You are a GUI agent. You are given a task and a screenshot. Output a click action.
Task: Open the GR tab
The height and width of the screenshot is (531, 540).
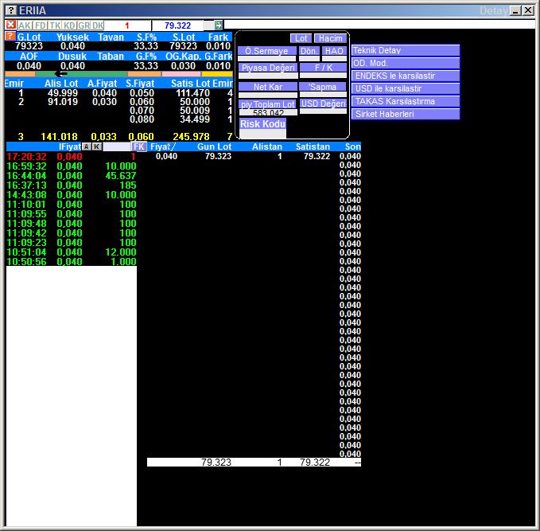pos(84,25)
